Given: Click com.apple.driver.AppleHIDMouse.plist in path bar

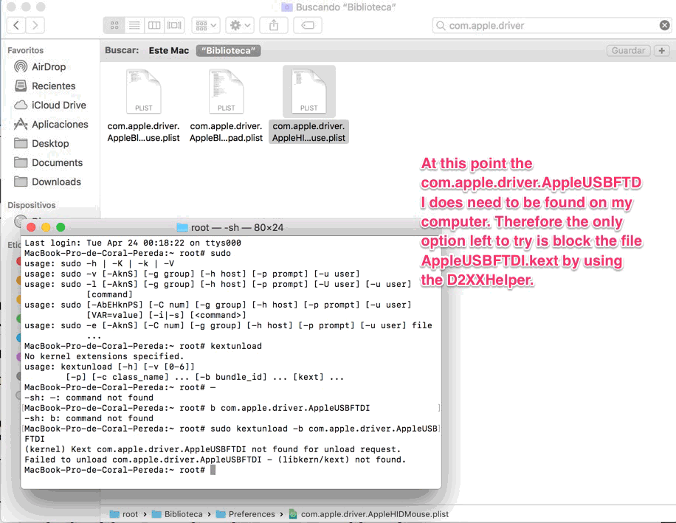Looking at the screenshot, I should [368, 514].
